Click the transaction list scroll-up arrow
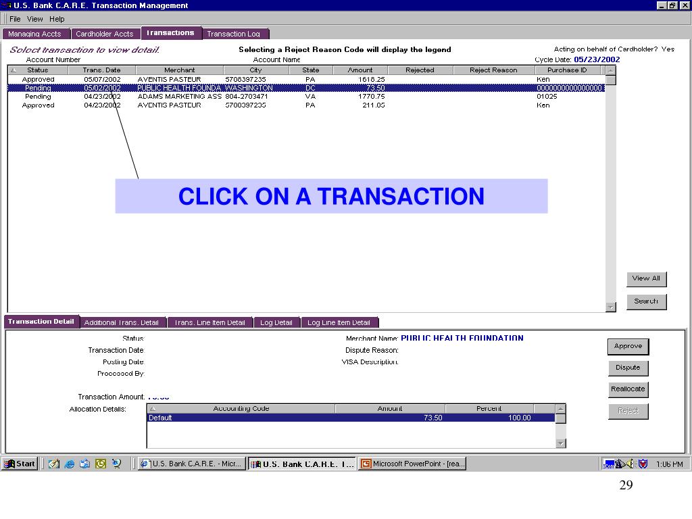 611,70
